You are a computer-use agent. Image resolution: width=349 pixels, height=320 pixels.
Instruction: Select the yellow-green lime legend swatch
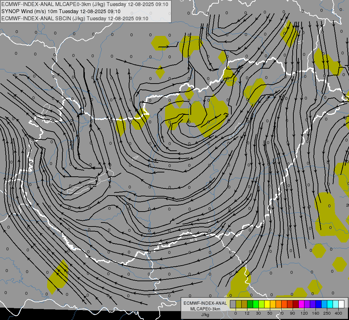click(262, 304)
